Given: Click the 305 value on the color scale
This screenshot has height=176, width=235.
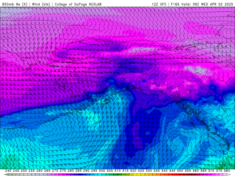Looking at the screenshot, I should [x=110, y=171].
